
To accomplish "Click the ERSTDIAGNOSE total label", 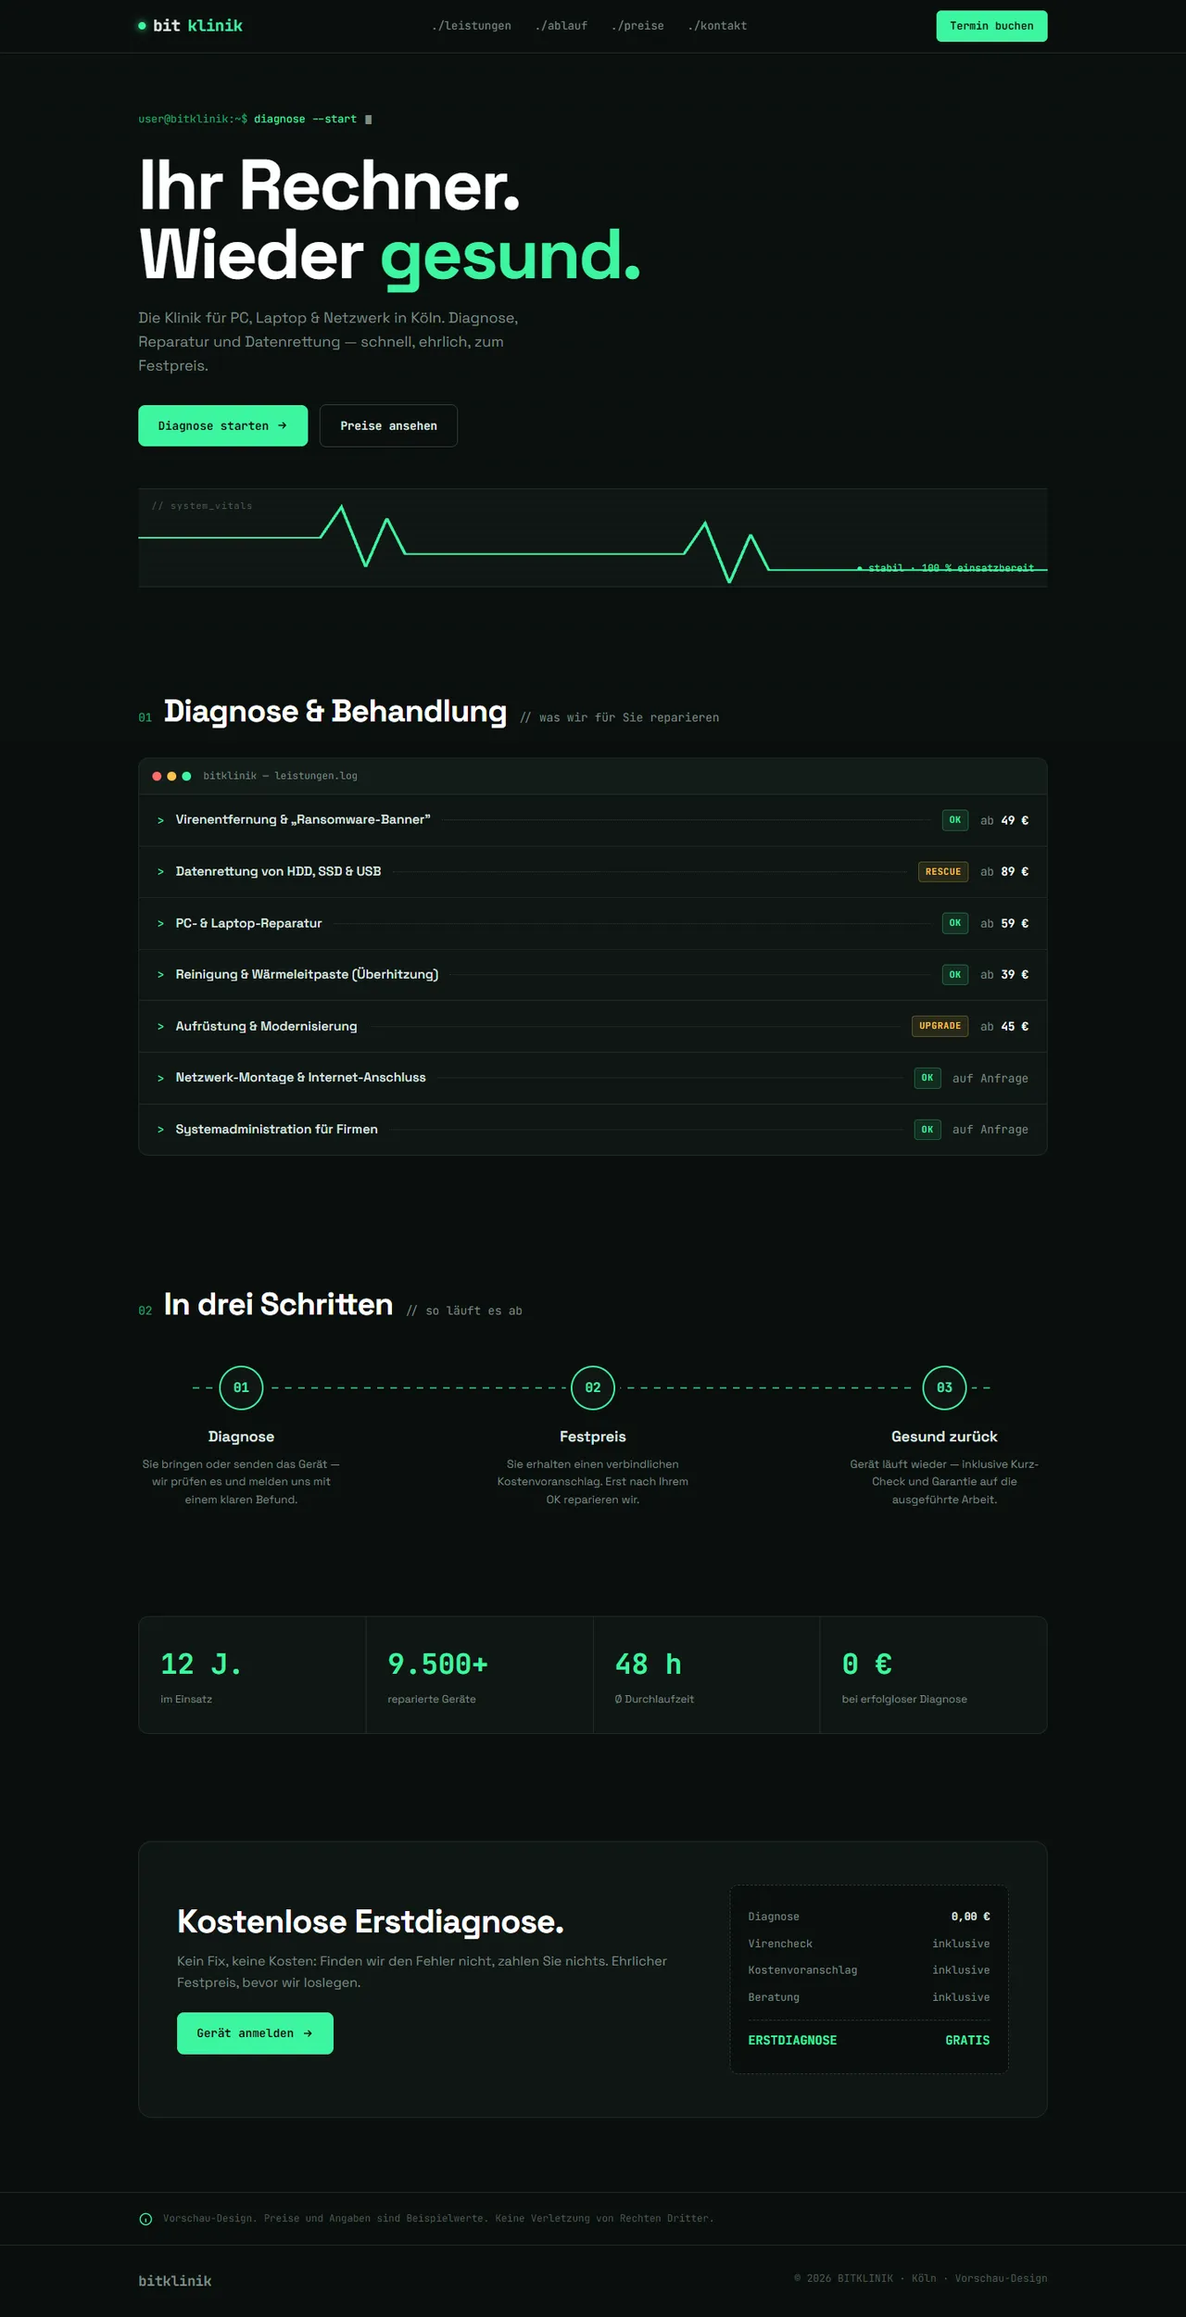I will pos(792,2041).
